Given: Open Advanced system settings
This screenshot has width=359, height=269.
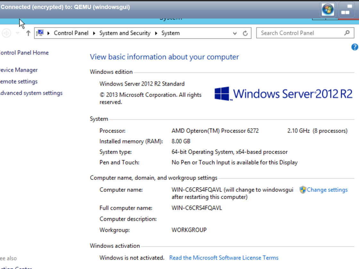Looking at the screenshot, I should [31, 93].
